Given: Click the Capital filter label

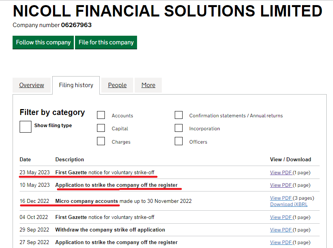Looking at the screenshot, I should pos(120,129).
